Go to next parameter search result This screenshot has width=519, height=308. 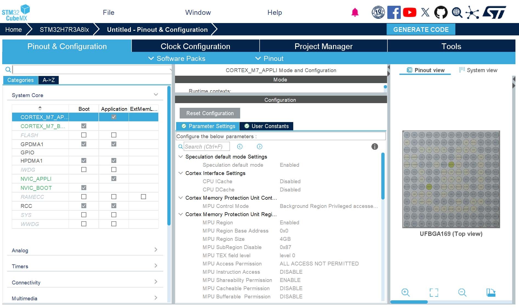[259, 147]
